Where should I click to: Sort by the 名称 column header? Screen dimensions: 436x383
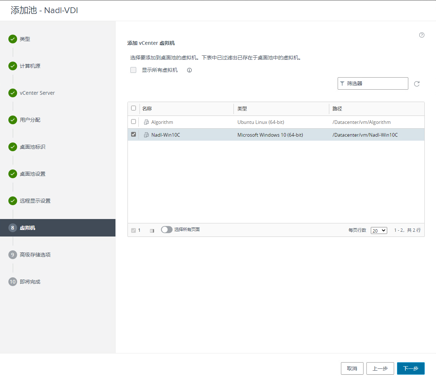tap(147, 109)
